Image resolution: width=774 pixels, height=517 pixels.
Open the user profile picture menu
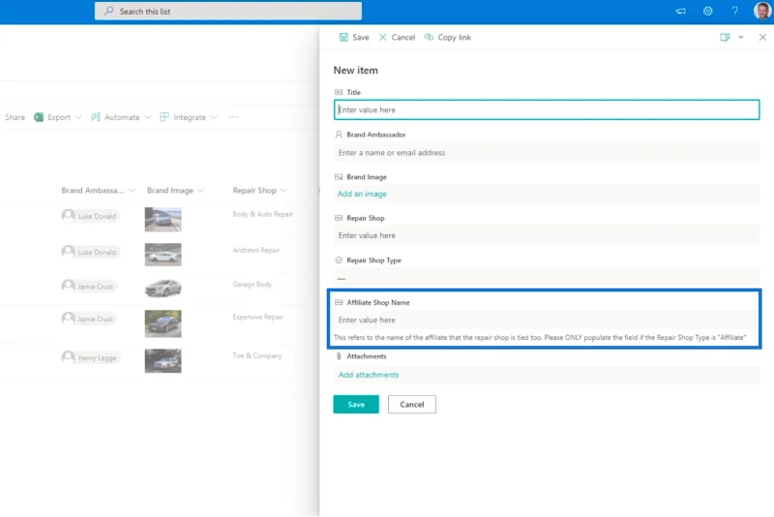point(762,11)
